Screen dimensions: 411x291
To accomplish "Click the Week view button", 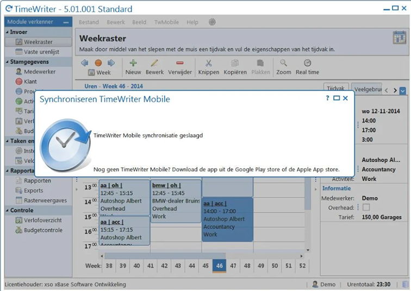I will tap(99, 73).
